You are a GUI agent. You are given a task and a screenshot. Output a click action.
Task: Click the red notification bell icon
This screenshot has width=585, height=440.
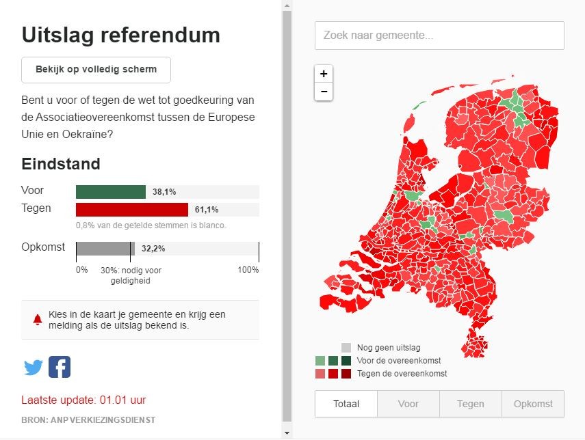(x=38, y=320)
